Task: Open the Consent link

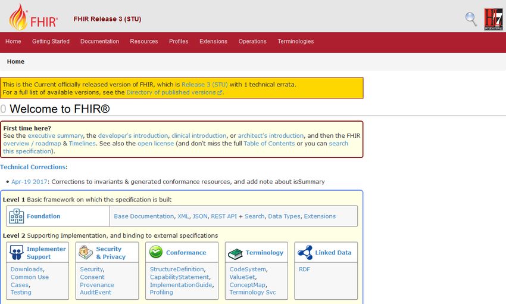Action: [x=92, y=277]
